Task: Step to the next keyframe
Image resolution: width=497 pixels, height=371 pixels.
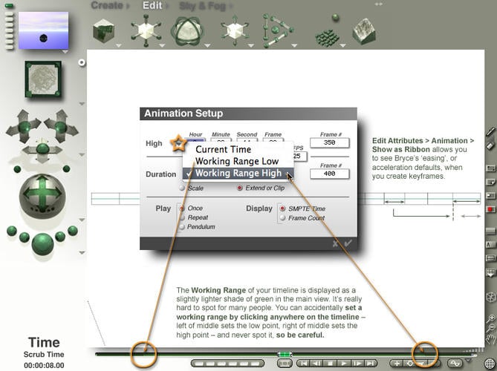Action: coord(357,364)
